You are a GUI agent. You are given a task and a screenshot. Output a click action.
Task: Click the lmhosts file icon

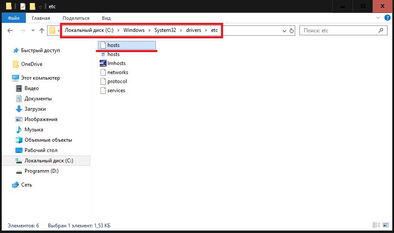tap(103, 63)
